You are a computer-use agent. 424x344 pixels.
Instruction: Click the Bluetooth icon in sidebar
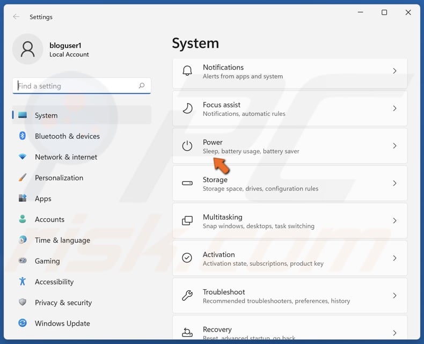click(23, 136)
